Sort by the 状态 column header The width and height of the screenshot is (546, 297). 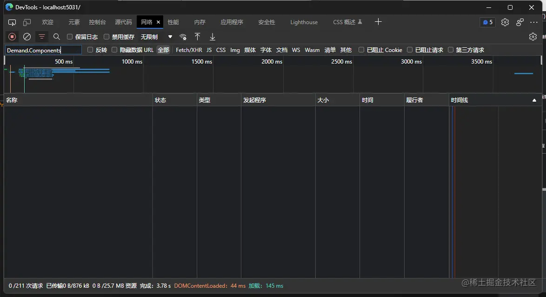pyautogui.click(x=175, y=100)
